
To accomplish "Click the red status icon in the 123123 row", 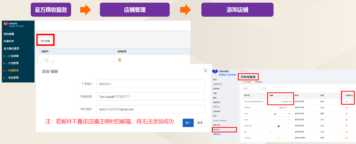I will tap(347, 138).
